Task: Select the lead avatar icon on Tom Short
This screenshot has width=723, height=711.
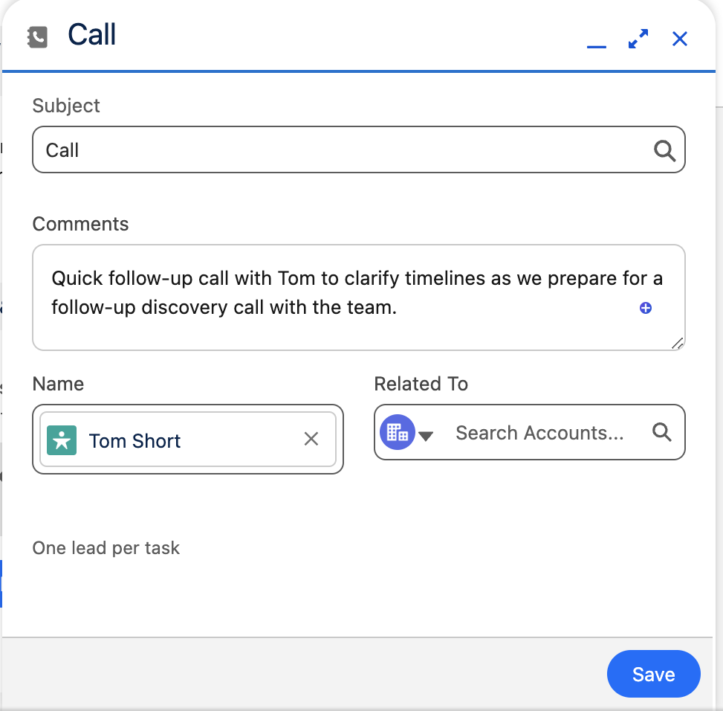Action: [x=62, y=440]
